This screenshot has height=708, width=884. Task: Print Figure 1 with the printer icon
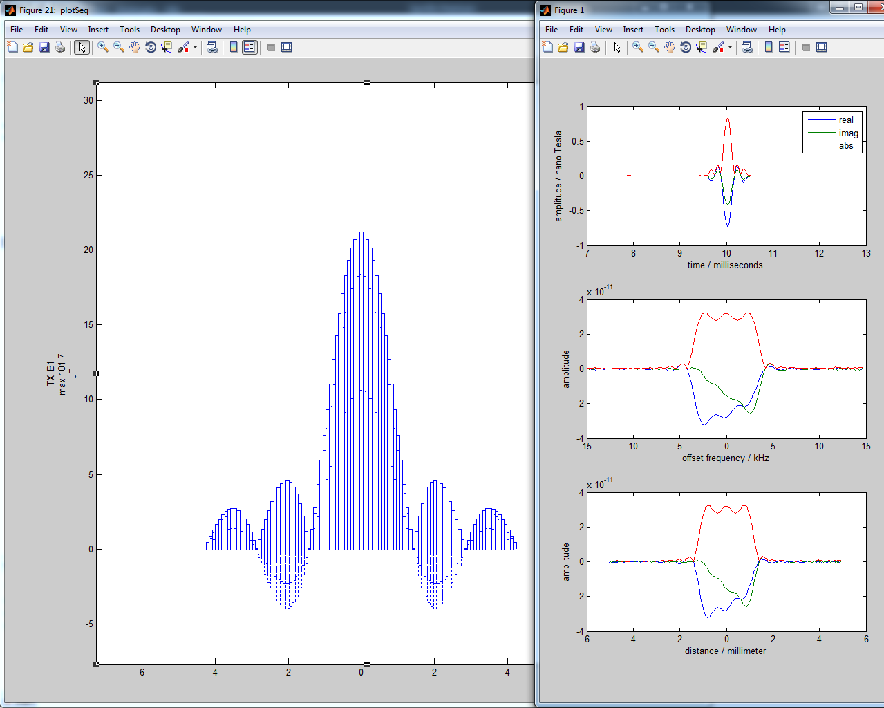(595, 47)
